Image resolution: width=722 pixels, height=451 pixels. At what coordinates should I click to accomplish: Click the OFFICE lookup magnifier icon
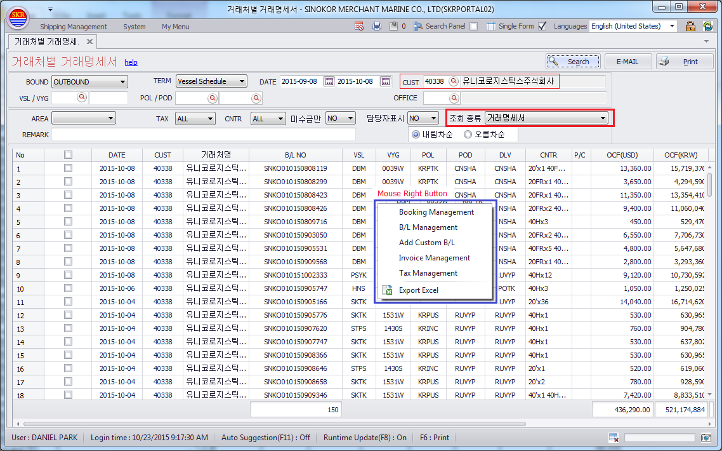click(x=454, y=98)
